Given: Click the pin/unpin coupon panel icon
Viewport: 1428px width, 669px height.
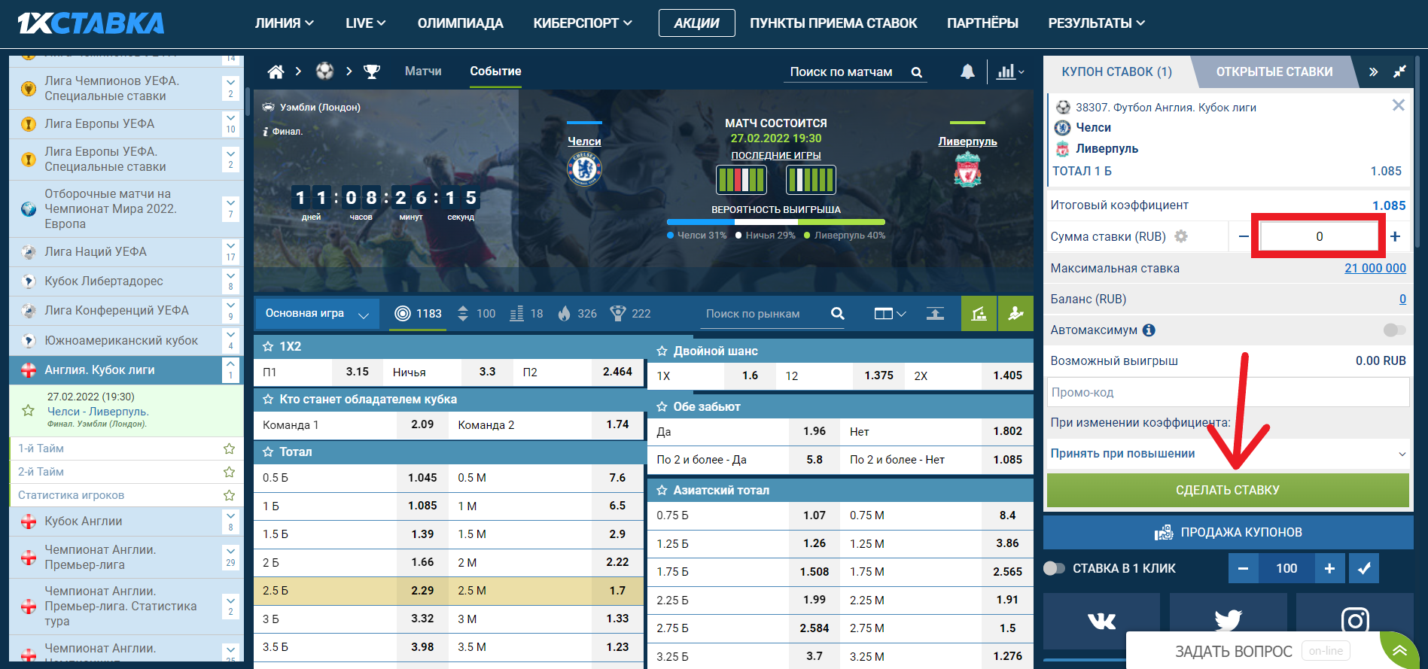Looking at the screenshot, I should click(1399, 71).
